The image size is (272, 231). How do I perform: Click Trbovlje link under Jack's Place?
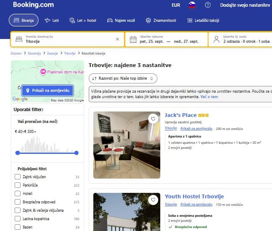171,128
